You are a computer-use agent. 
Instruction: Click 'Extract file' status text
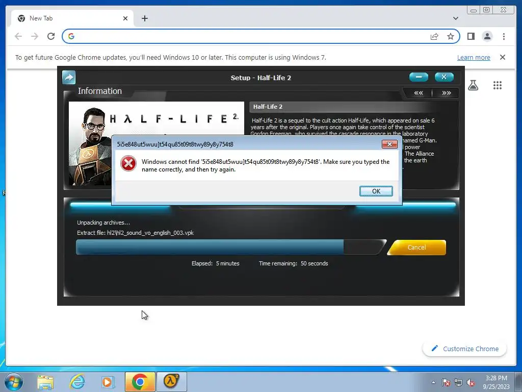coord(135,233)
